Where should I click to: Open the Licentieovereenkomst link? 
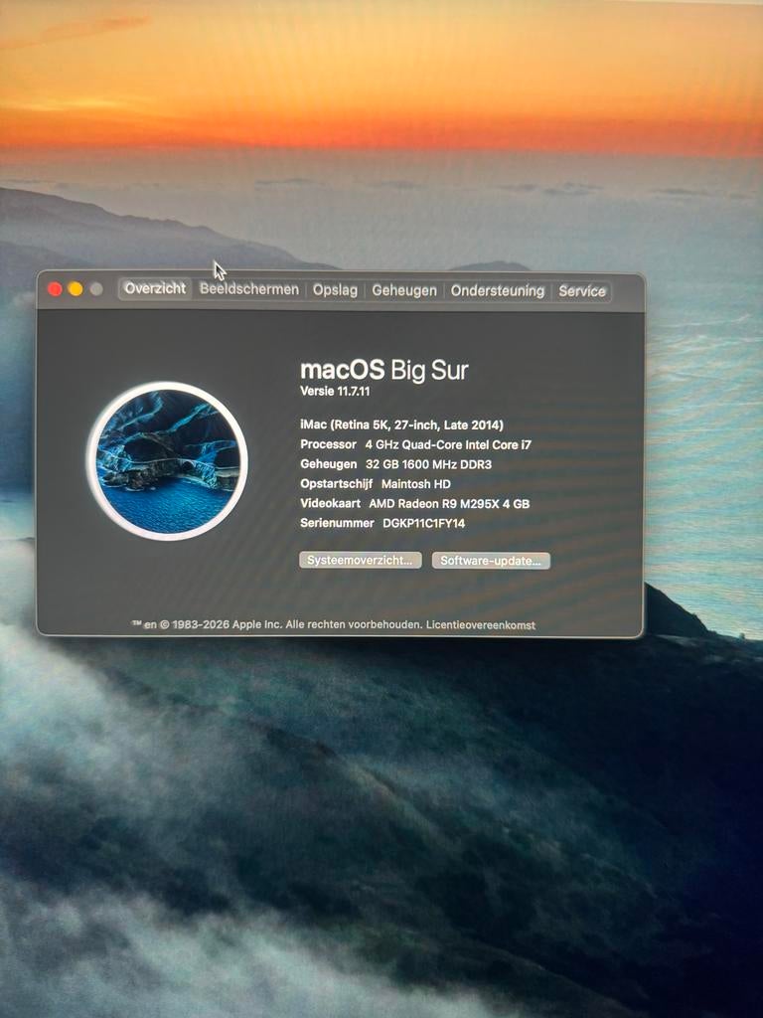tap(481, 625)
